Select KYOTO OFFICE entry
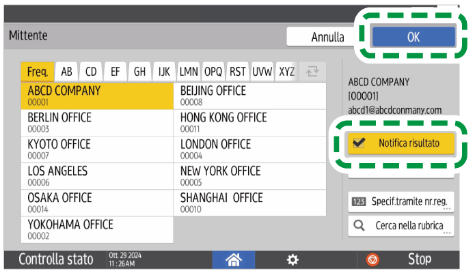The height and width of the screenshot is (273, 475). pos(97,149)
